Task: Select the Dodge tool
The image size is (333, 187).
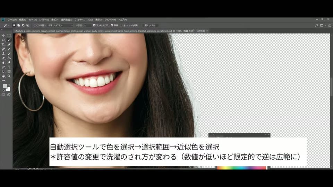Action: coord(9,63)
